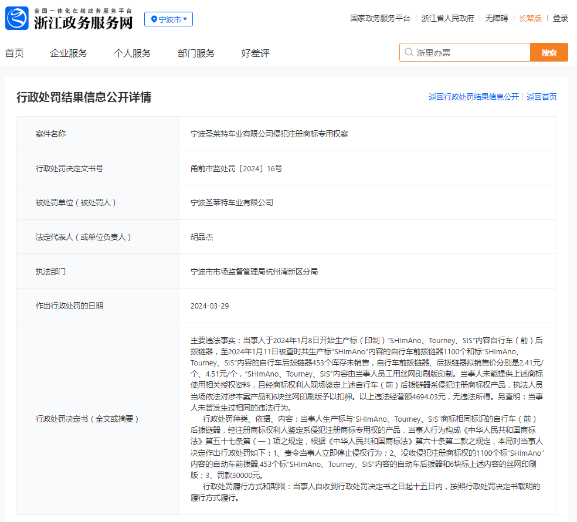The width and height of the screenshot is (577, 522).
Task: Click the 案件名称 label cell
Action: (98, 134)
